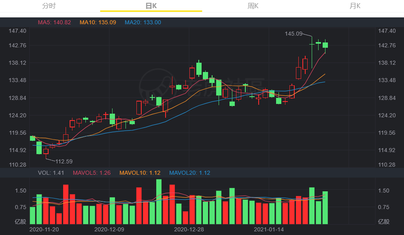The height and width of the screenshot is (235, 404).
Task: Click the 2020-12-09 date label
Action: pyautogui.click(x=109, y=229)
